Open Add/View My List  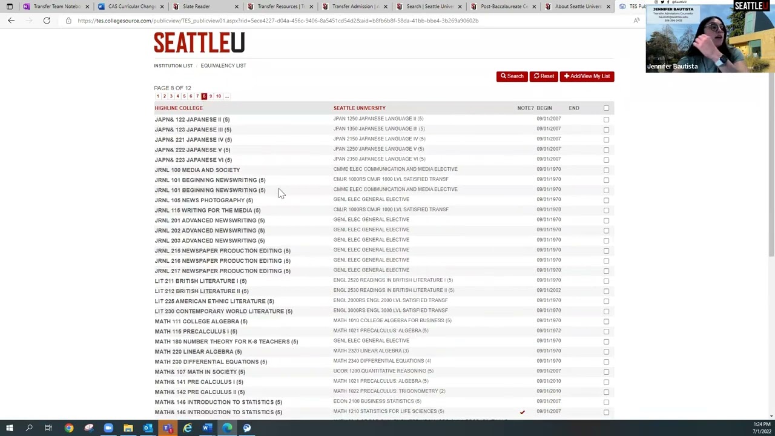tap(587, 76)
